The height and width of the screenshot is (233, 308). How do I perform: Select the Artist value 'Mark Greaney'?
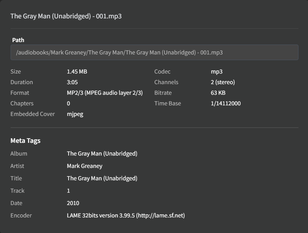[x=85, y=166]
